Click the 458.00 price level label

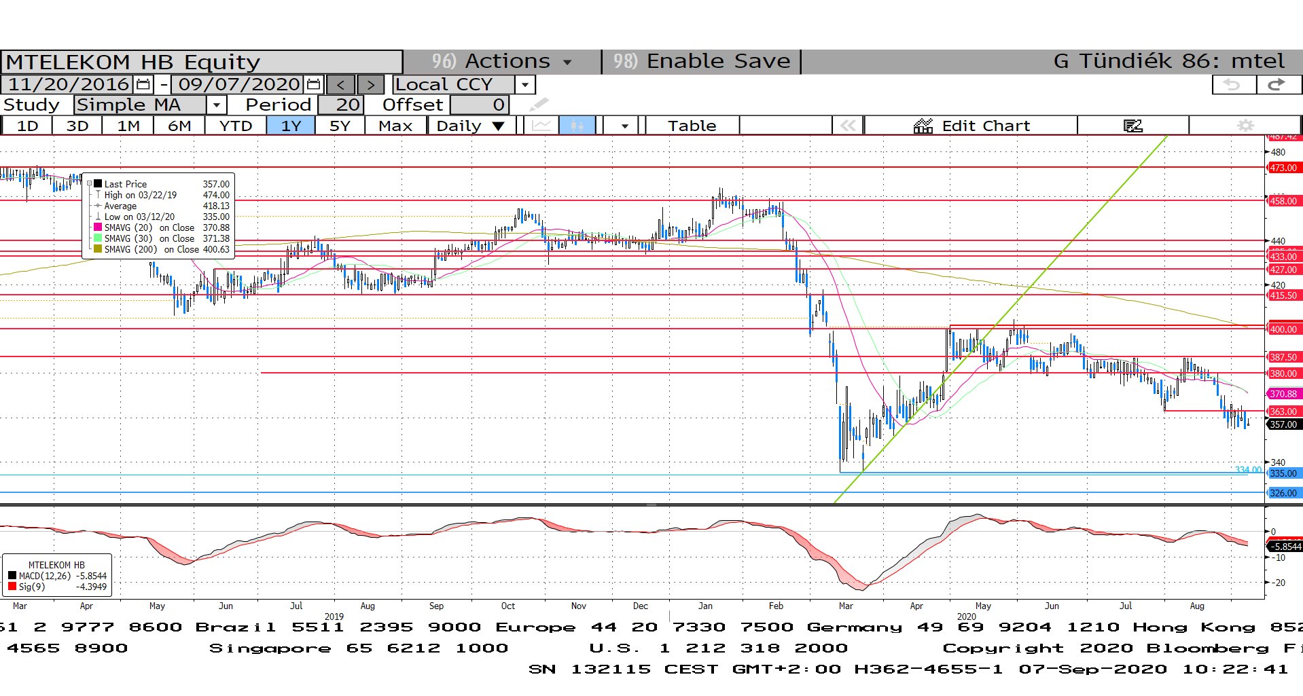[1284, 201]
